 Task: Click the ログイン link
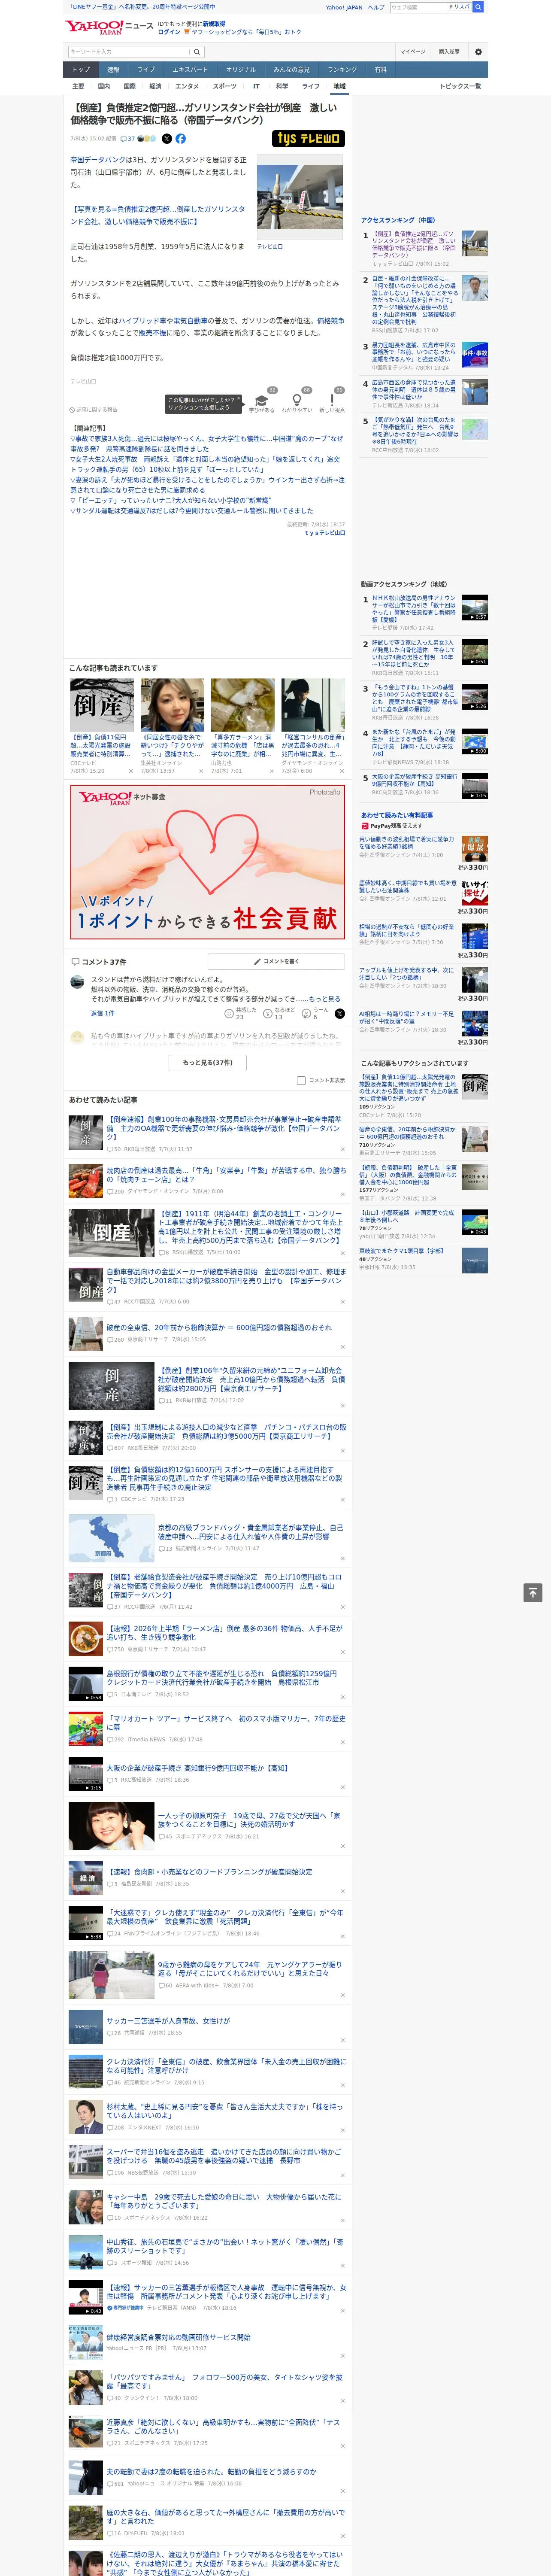click(x=169, y=32)
